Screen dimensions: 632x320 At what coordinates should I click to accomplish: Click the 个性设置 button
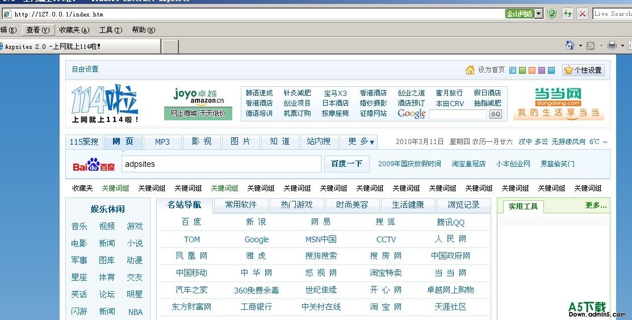click(x=583, y=70)
